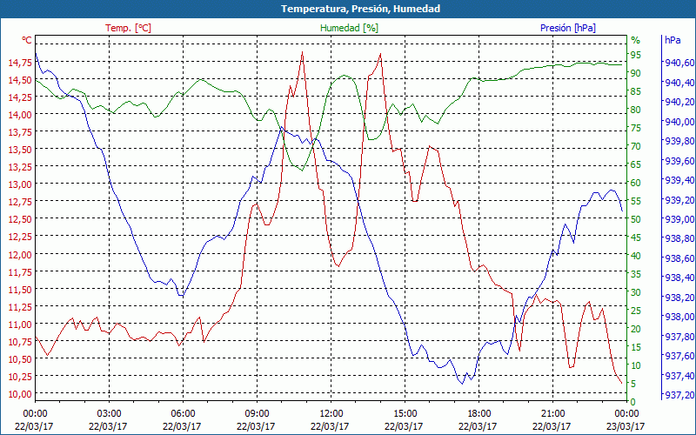Click the 940,60 pressure axis value
Image resolution: width=696 pixels, height=435 pixels.
coord(679,63)
